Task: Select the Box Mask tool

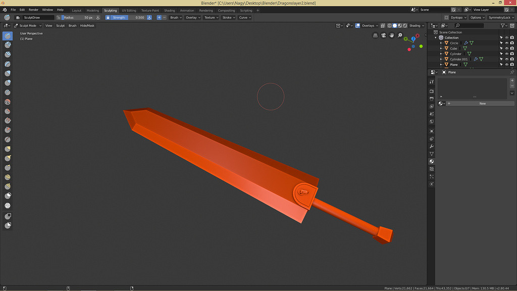Action: click(8, 216)
